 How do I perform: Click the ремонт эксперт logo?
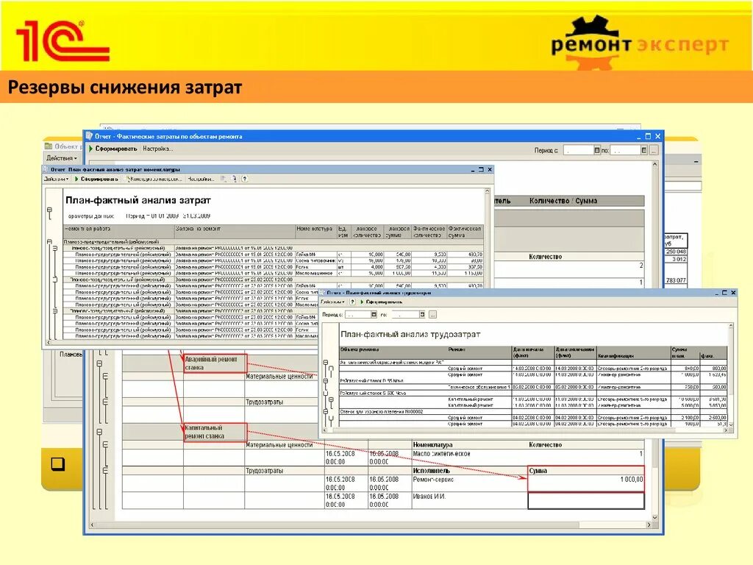[640, 42]
